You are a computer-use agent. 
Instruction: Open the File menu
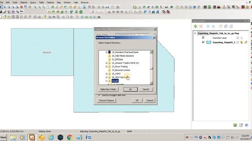tap(2, 2)
